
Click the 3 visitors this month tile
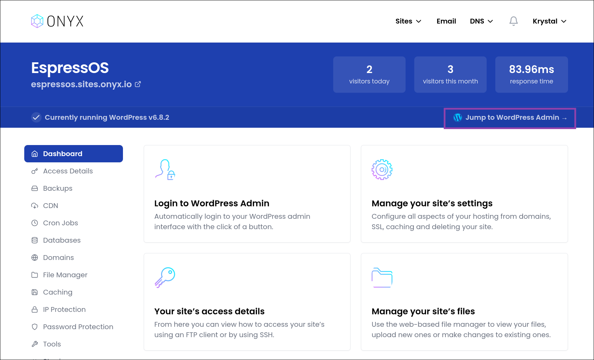coord(450,74)
